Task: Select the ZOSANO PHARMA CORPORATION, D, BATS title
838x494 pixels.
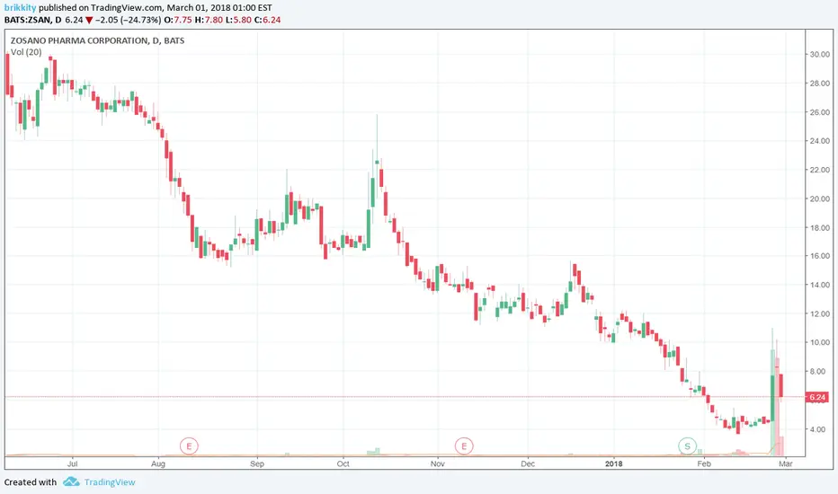Action: pos(97,40)
